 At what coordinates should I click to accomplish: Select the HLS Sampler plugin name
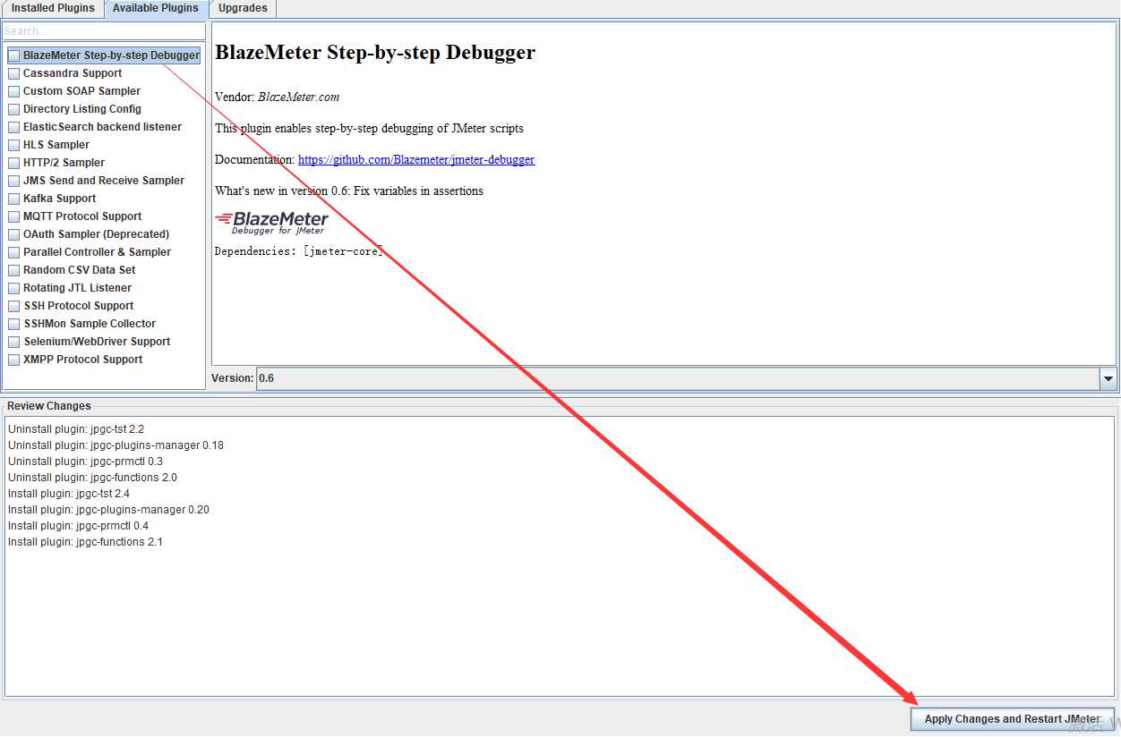(56, 145)
